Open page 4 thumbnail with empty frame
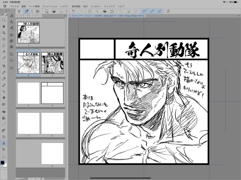Image resolution: width=241 pixels, height=180 pixels. click(52, 93)
